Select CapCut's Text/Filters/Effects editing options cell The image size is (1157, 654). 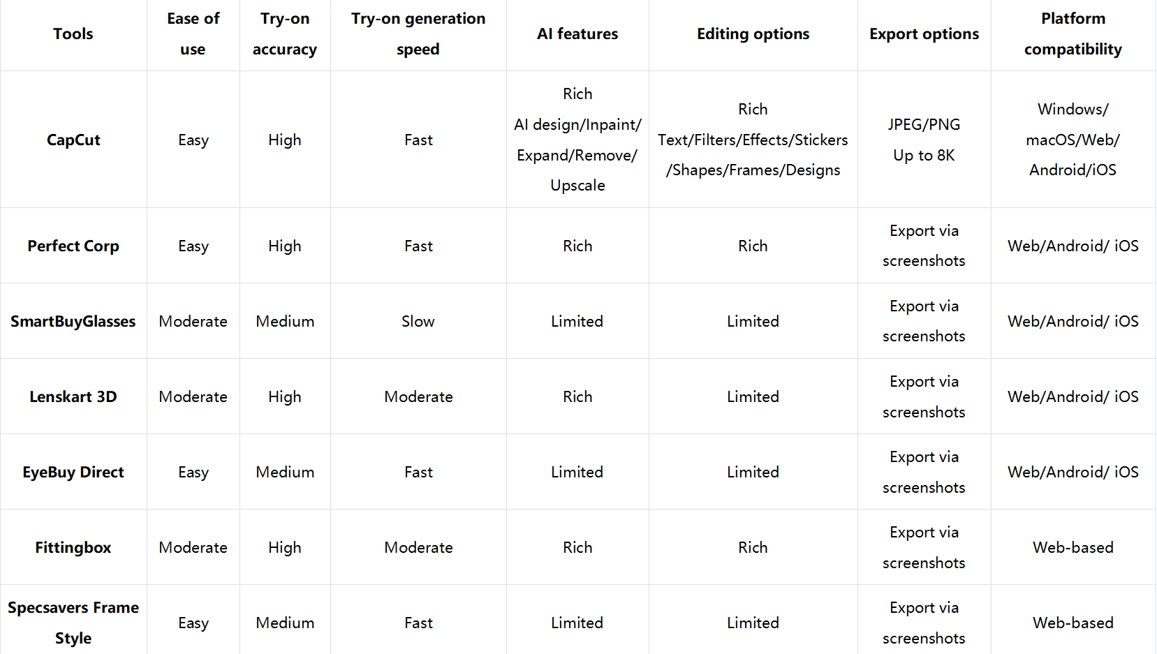(753, 140)
